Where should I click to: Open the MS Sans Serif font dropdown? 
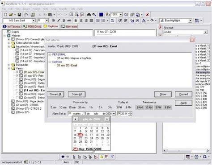[34, 21]
